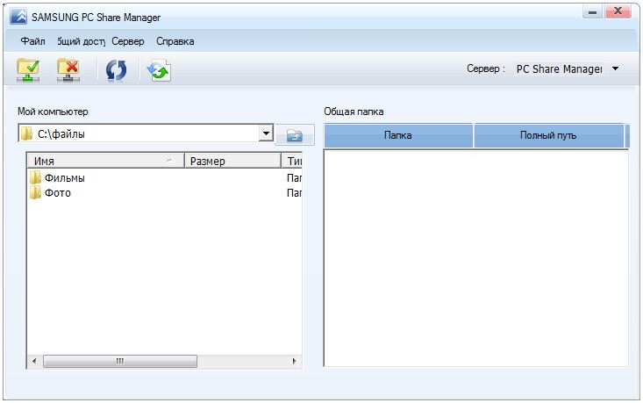The height and width of the screenshot is (403, 643).
Task: Click the apply changed state icon
Action: [x=159, y=70]
